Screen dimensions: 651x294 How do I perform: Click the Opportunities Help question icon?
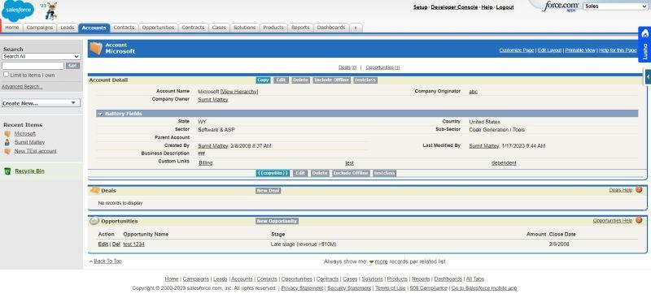pyautogui.click(x=639, y=220)
